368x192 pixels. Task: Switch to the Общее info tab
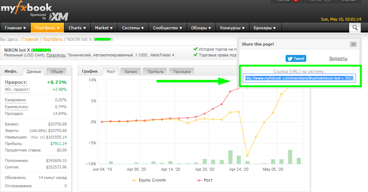coord(57,72)
